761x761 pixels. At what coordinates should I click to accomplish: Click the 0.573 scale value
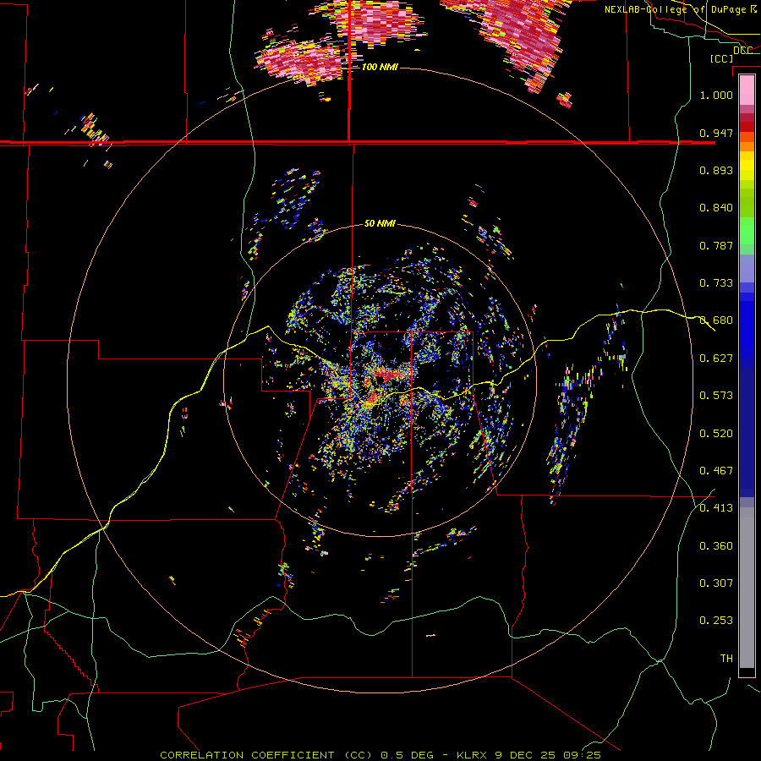pos(716,396)
